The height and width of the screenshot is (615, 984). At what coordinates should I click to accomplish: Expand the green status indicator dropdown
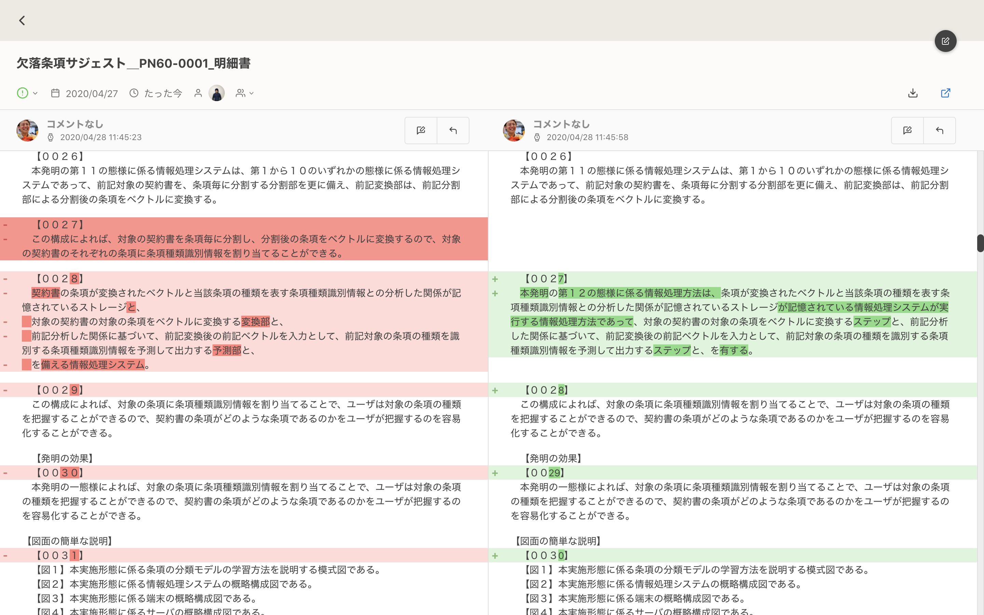[x=27, y=93]
